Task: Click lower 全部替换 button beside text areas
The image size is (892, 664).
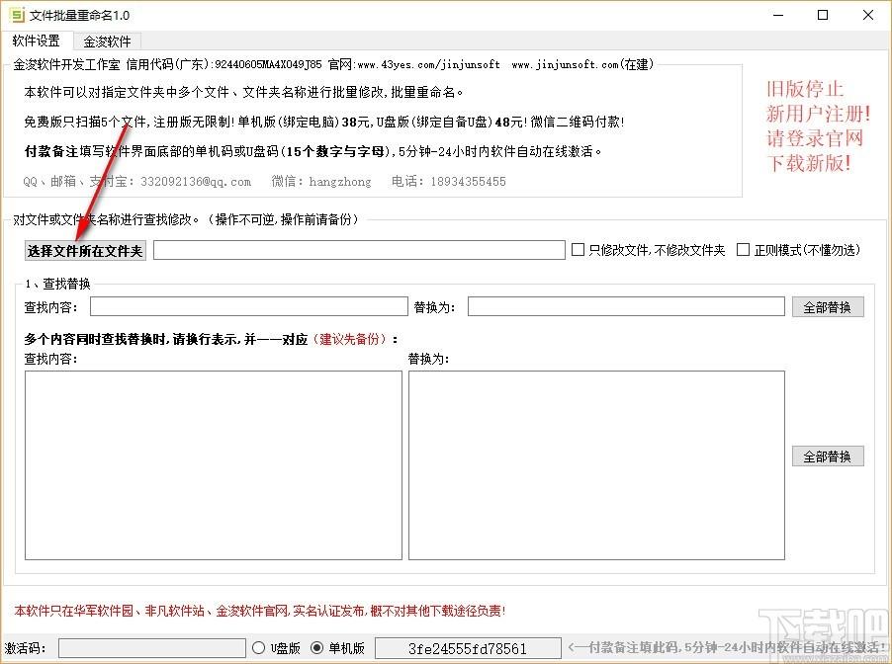Action: click(x=828, y=456)
